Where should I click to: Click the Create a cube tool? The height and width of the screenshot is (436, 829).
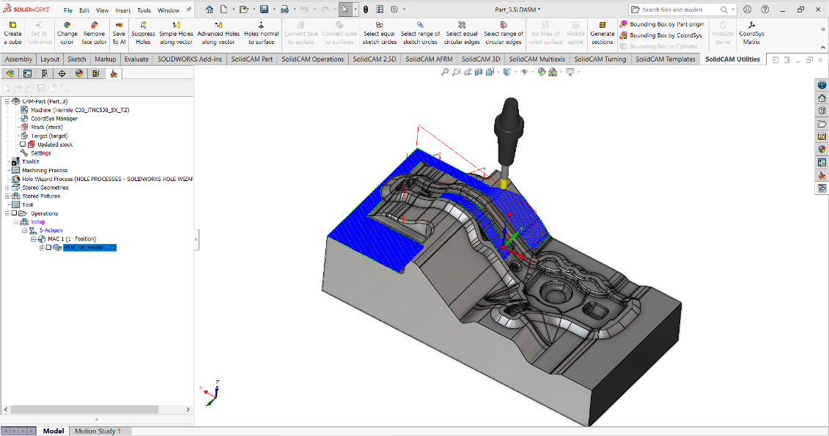pos(12,33)
